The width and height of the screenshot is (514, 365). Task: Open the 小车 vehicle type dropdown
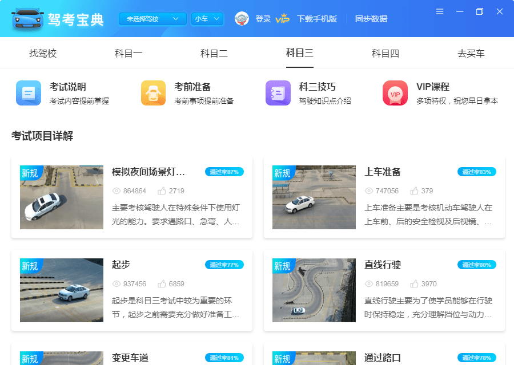[x=207, y=19]
